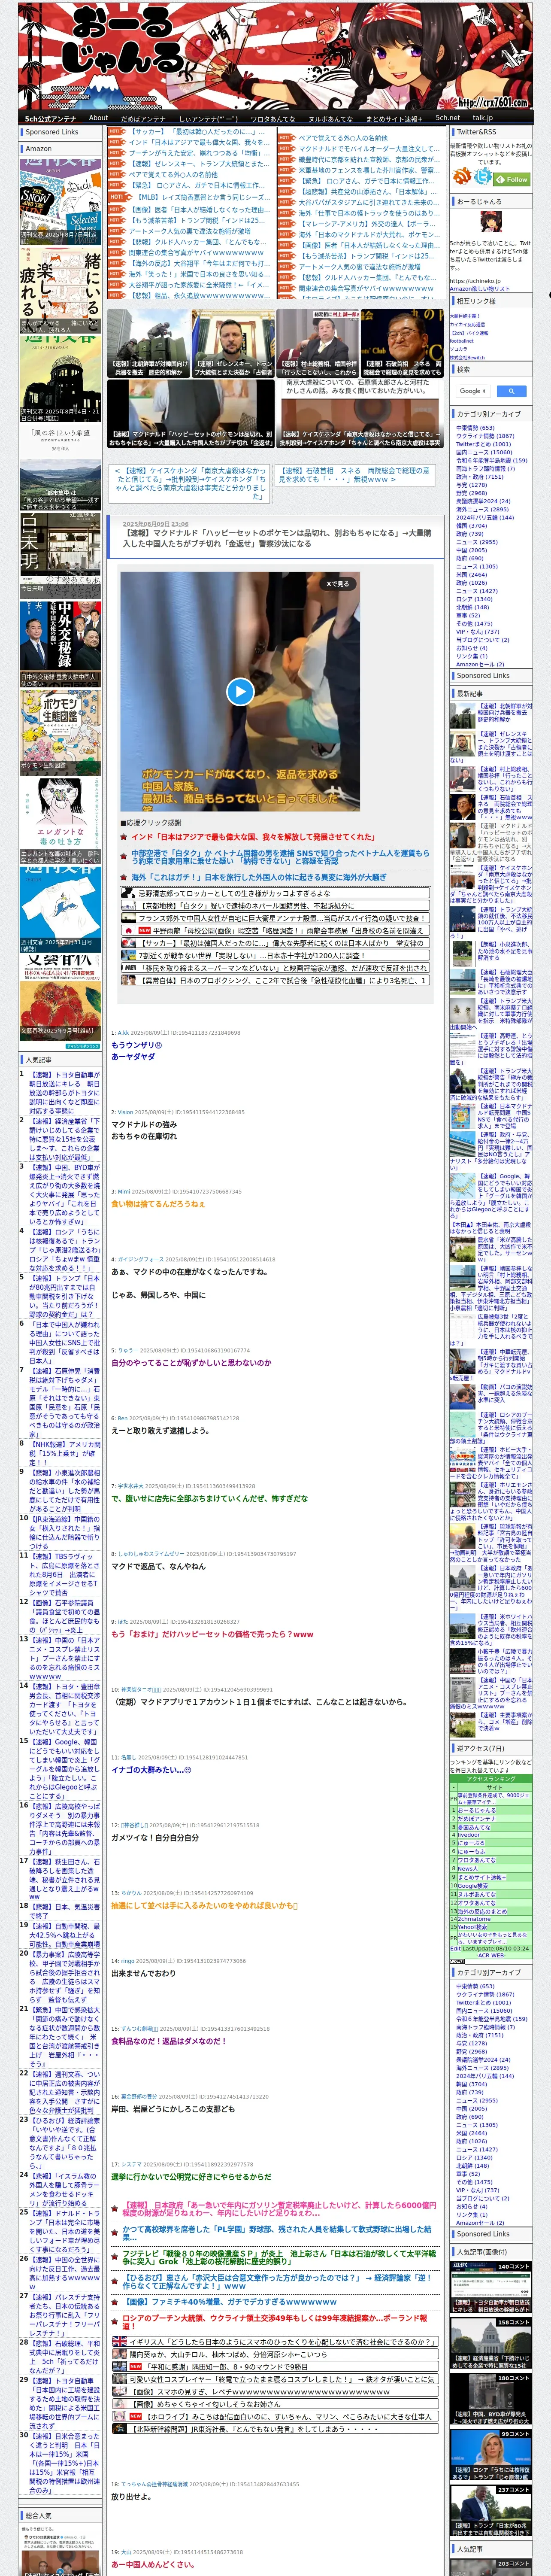The height and width of the screenshot is (2576, 551).
Task: Open the 5ch.net nav item
Action: (x=448, y=118)
